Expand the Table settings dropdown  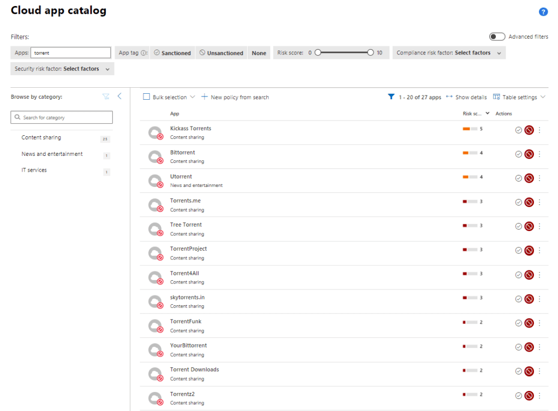pyautogui.click(x=519, y=97)
